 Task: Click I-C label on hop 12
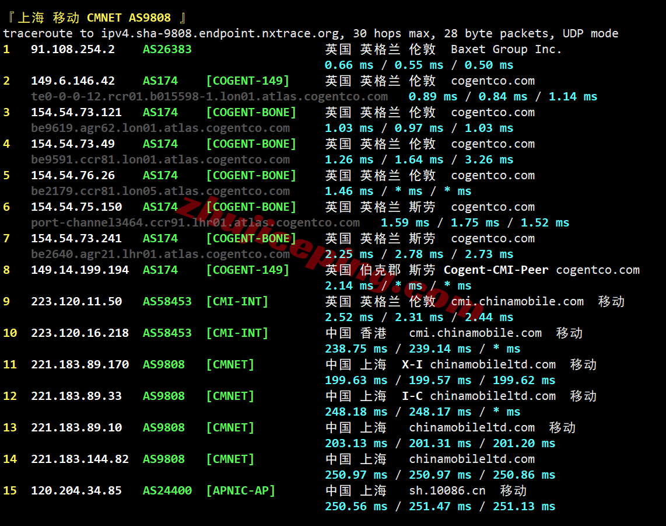tap(412, 395)
